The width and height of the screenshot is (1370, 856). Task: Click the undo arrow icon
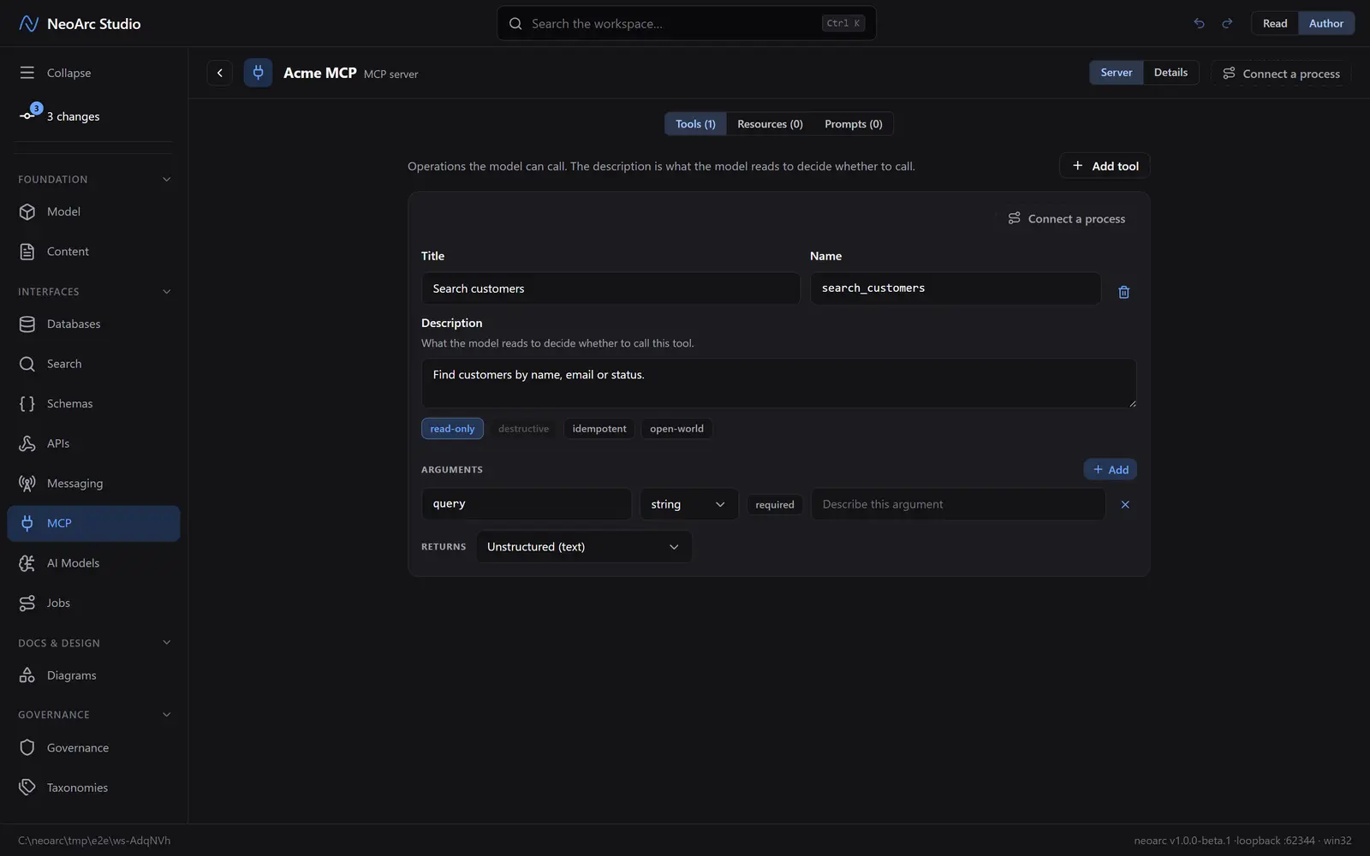[1199, 23]
